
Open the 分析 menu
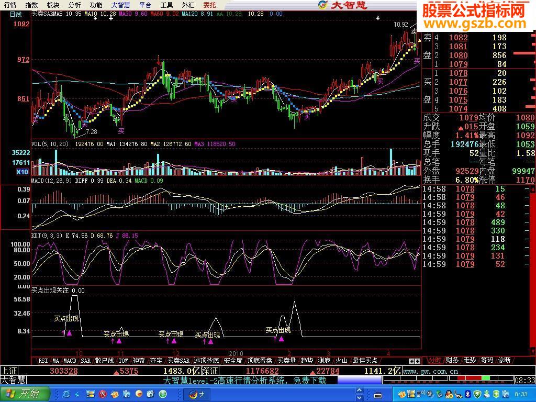point(74,5)
